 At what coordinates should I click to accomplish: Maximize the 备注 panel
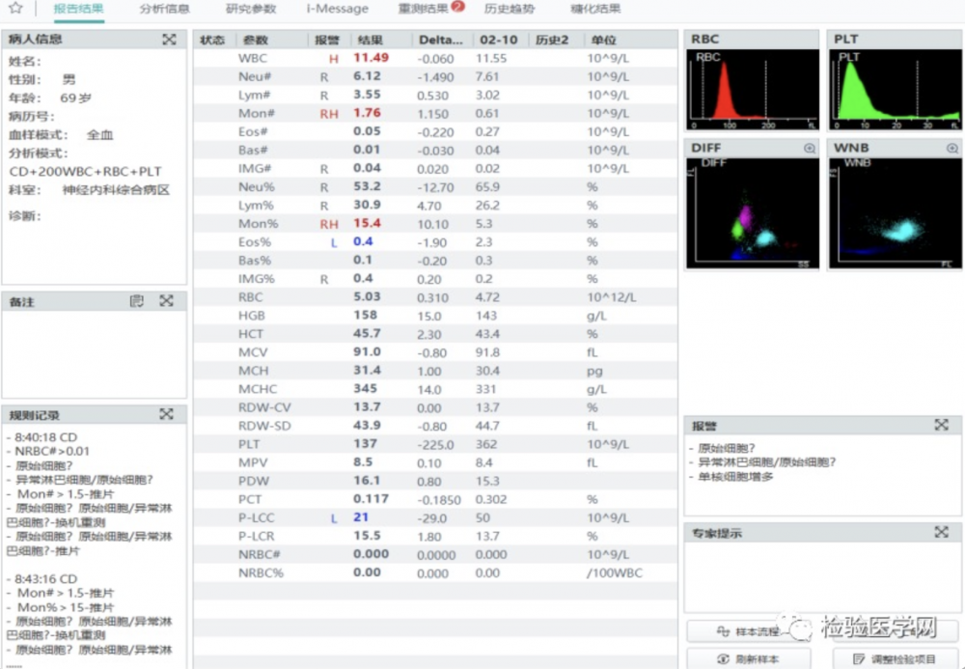[167, 301]
